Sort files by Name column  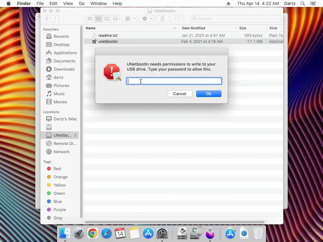(x=131, y=28)
